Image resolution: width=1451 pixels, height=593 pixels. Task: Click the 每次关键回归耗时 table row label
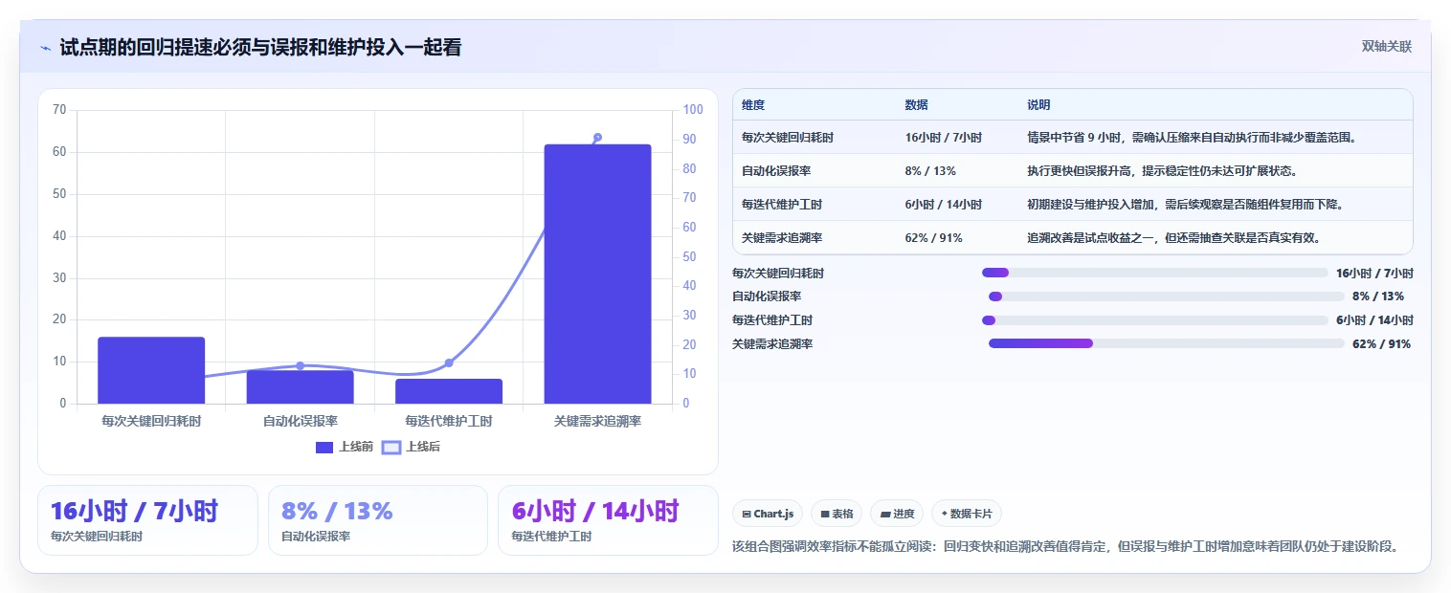tap(788, 138)
